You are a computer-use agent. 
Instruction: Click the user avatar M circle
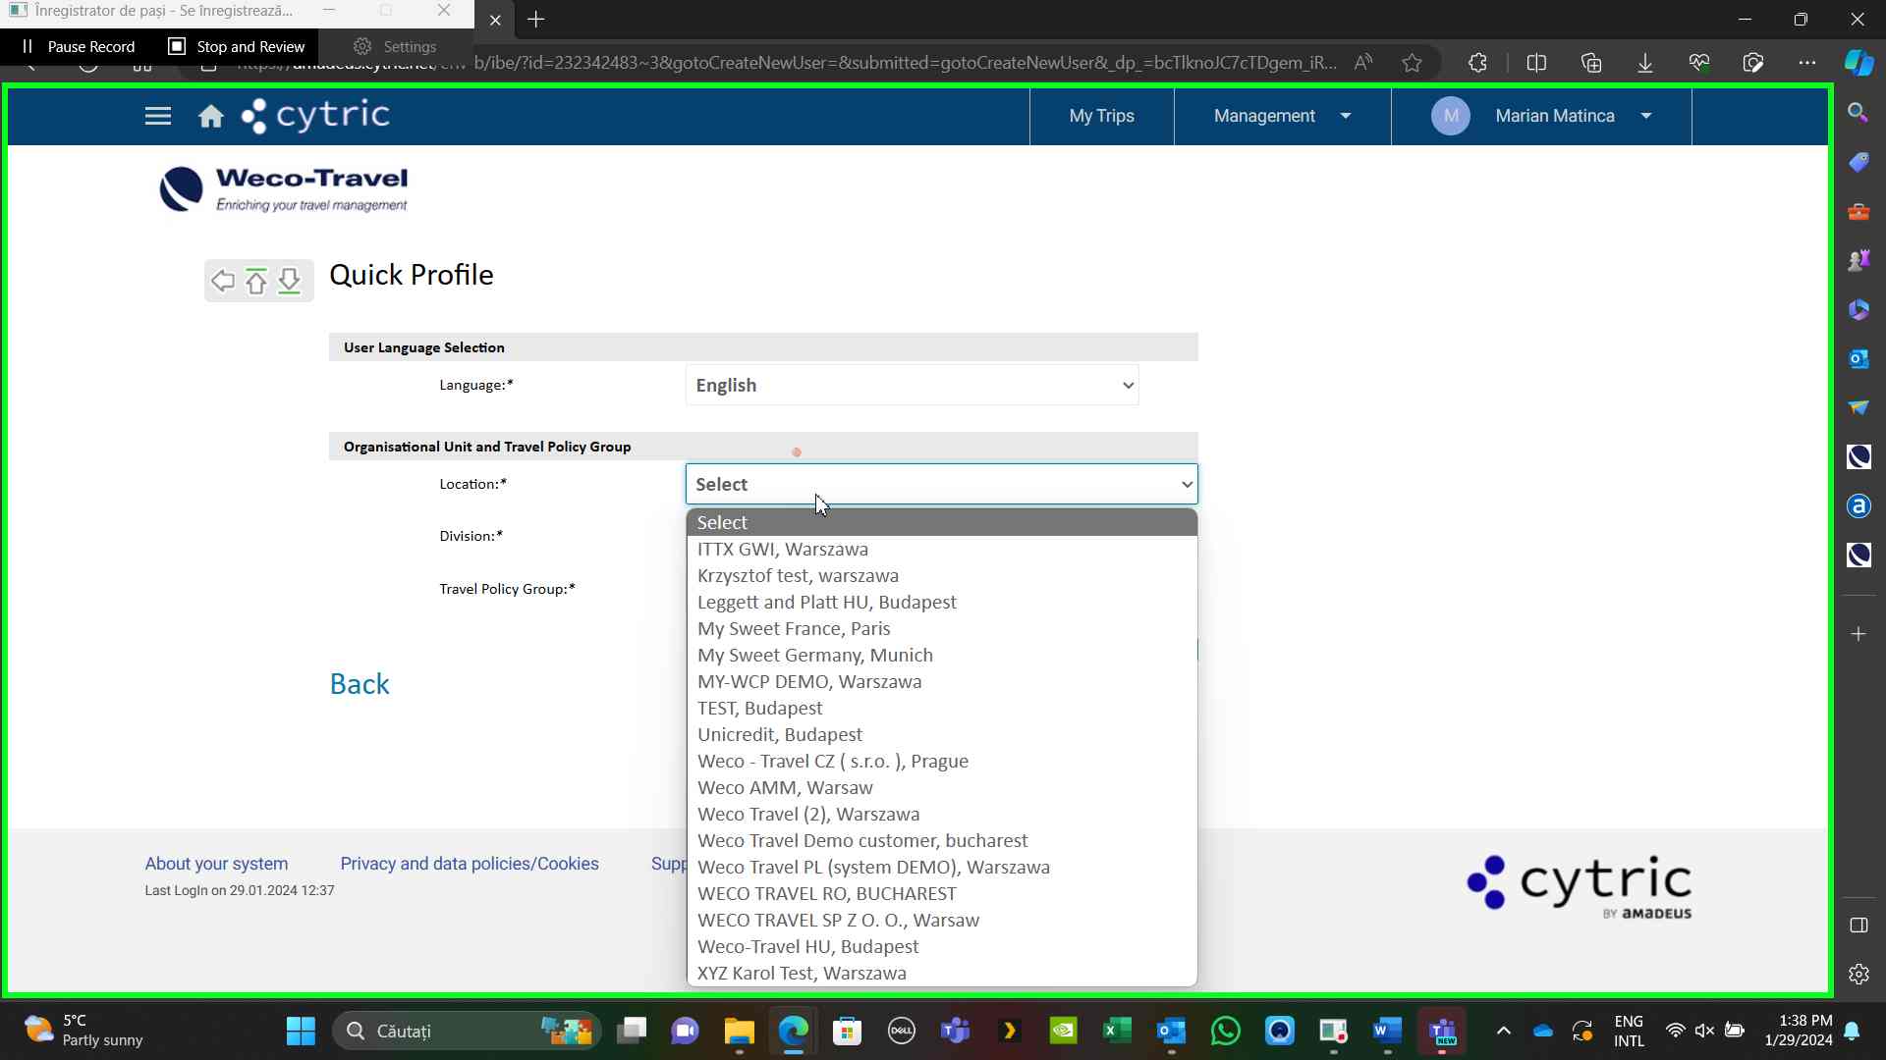(x=1451, y=116)
